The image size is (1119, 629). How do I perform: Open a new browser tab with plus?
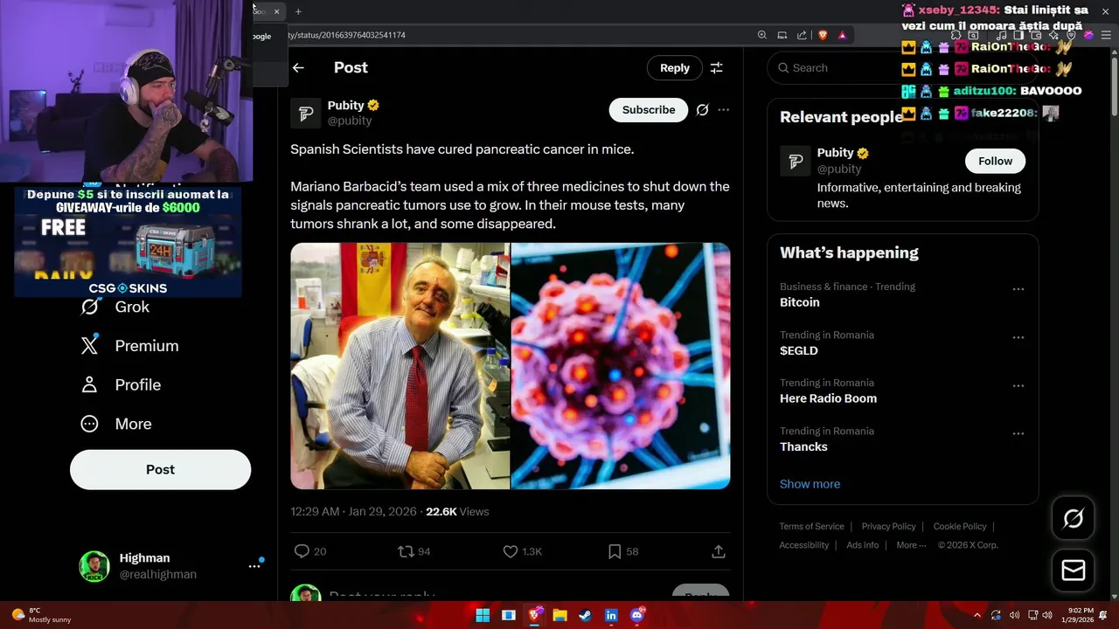pyautogui.click(x=298, y=11)
